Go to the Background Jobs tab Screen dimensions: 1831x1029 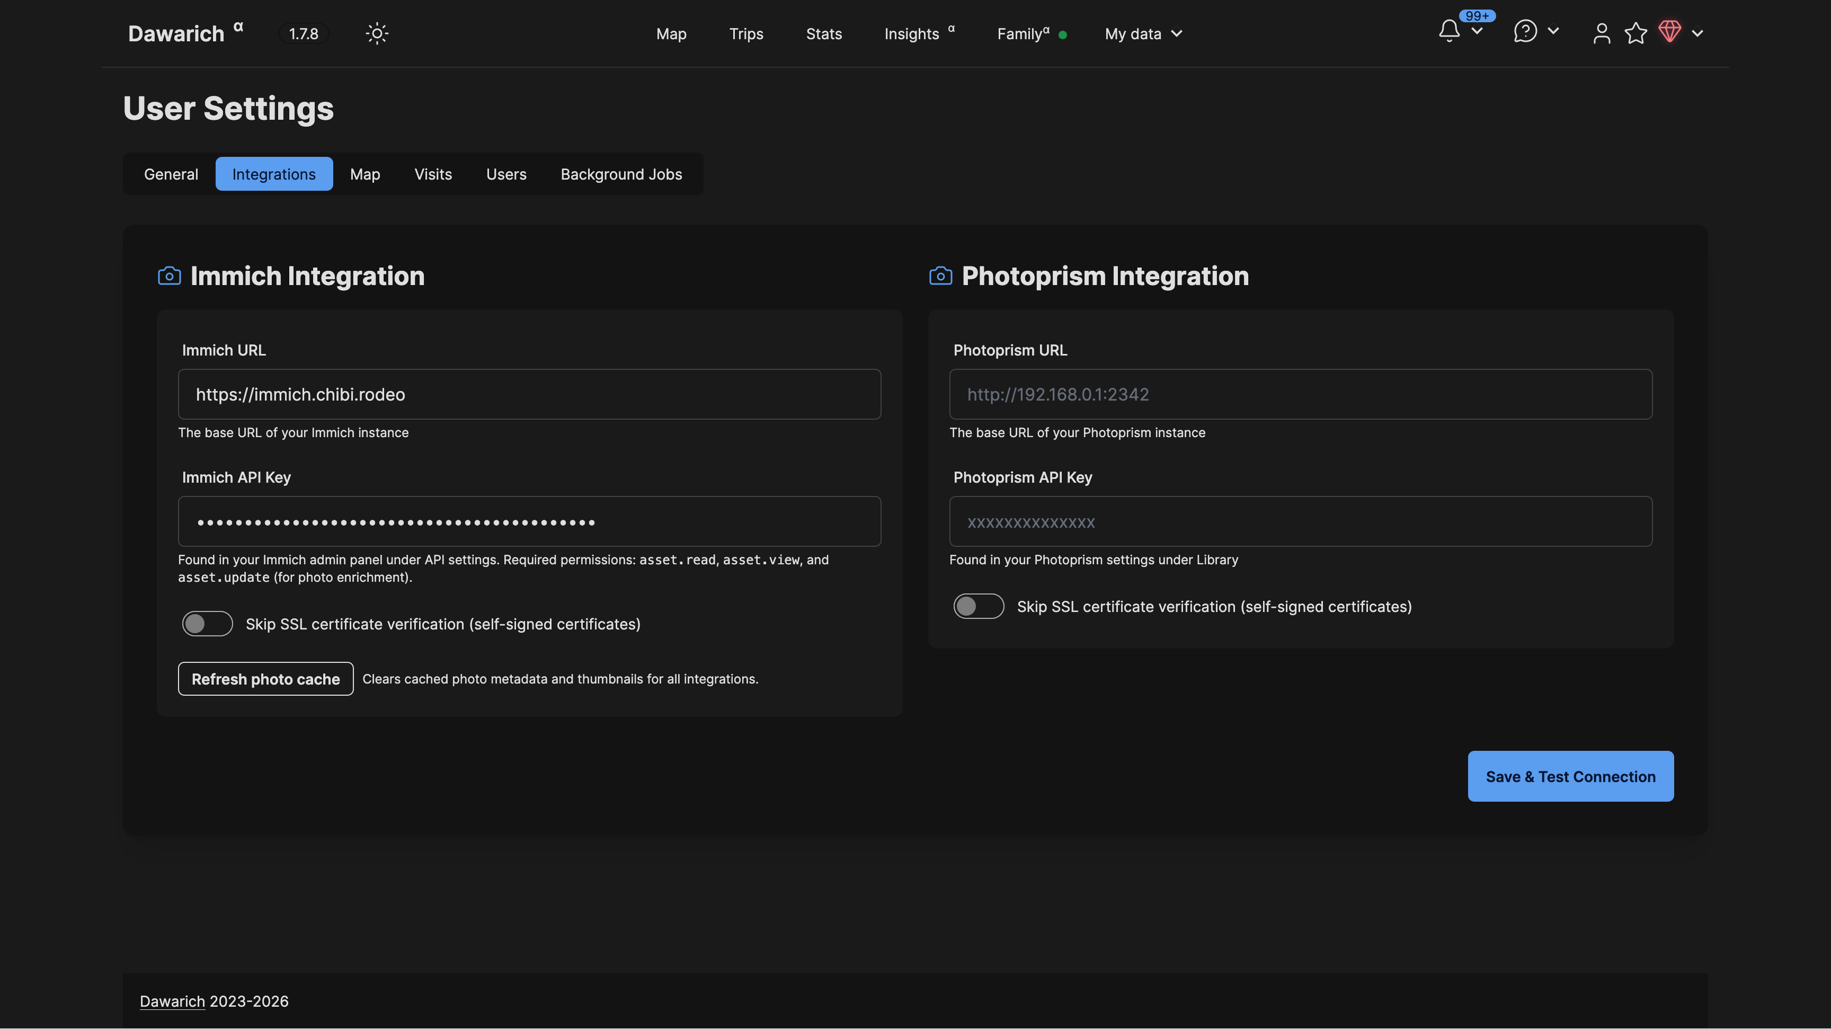tap(621, 174)
